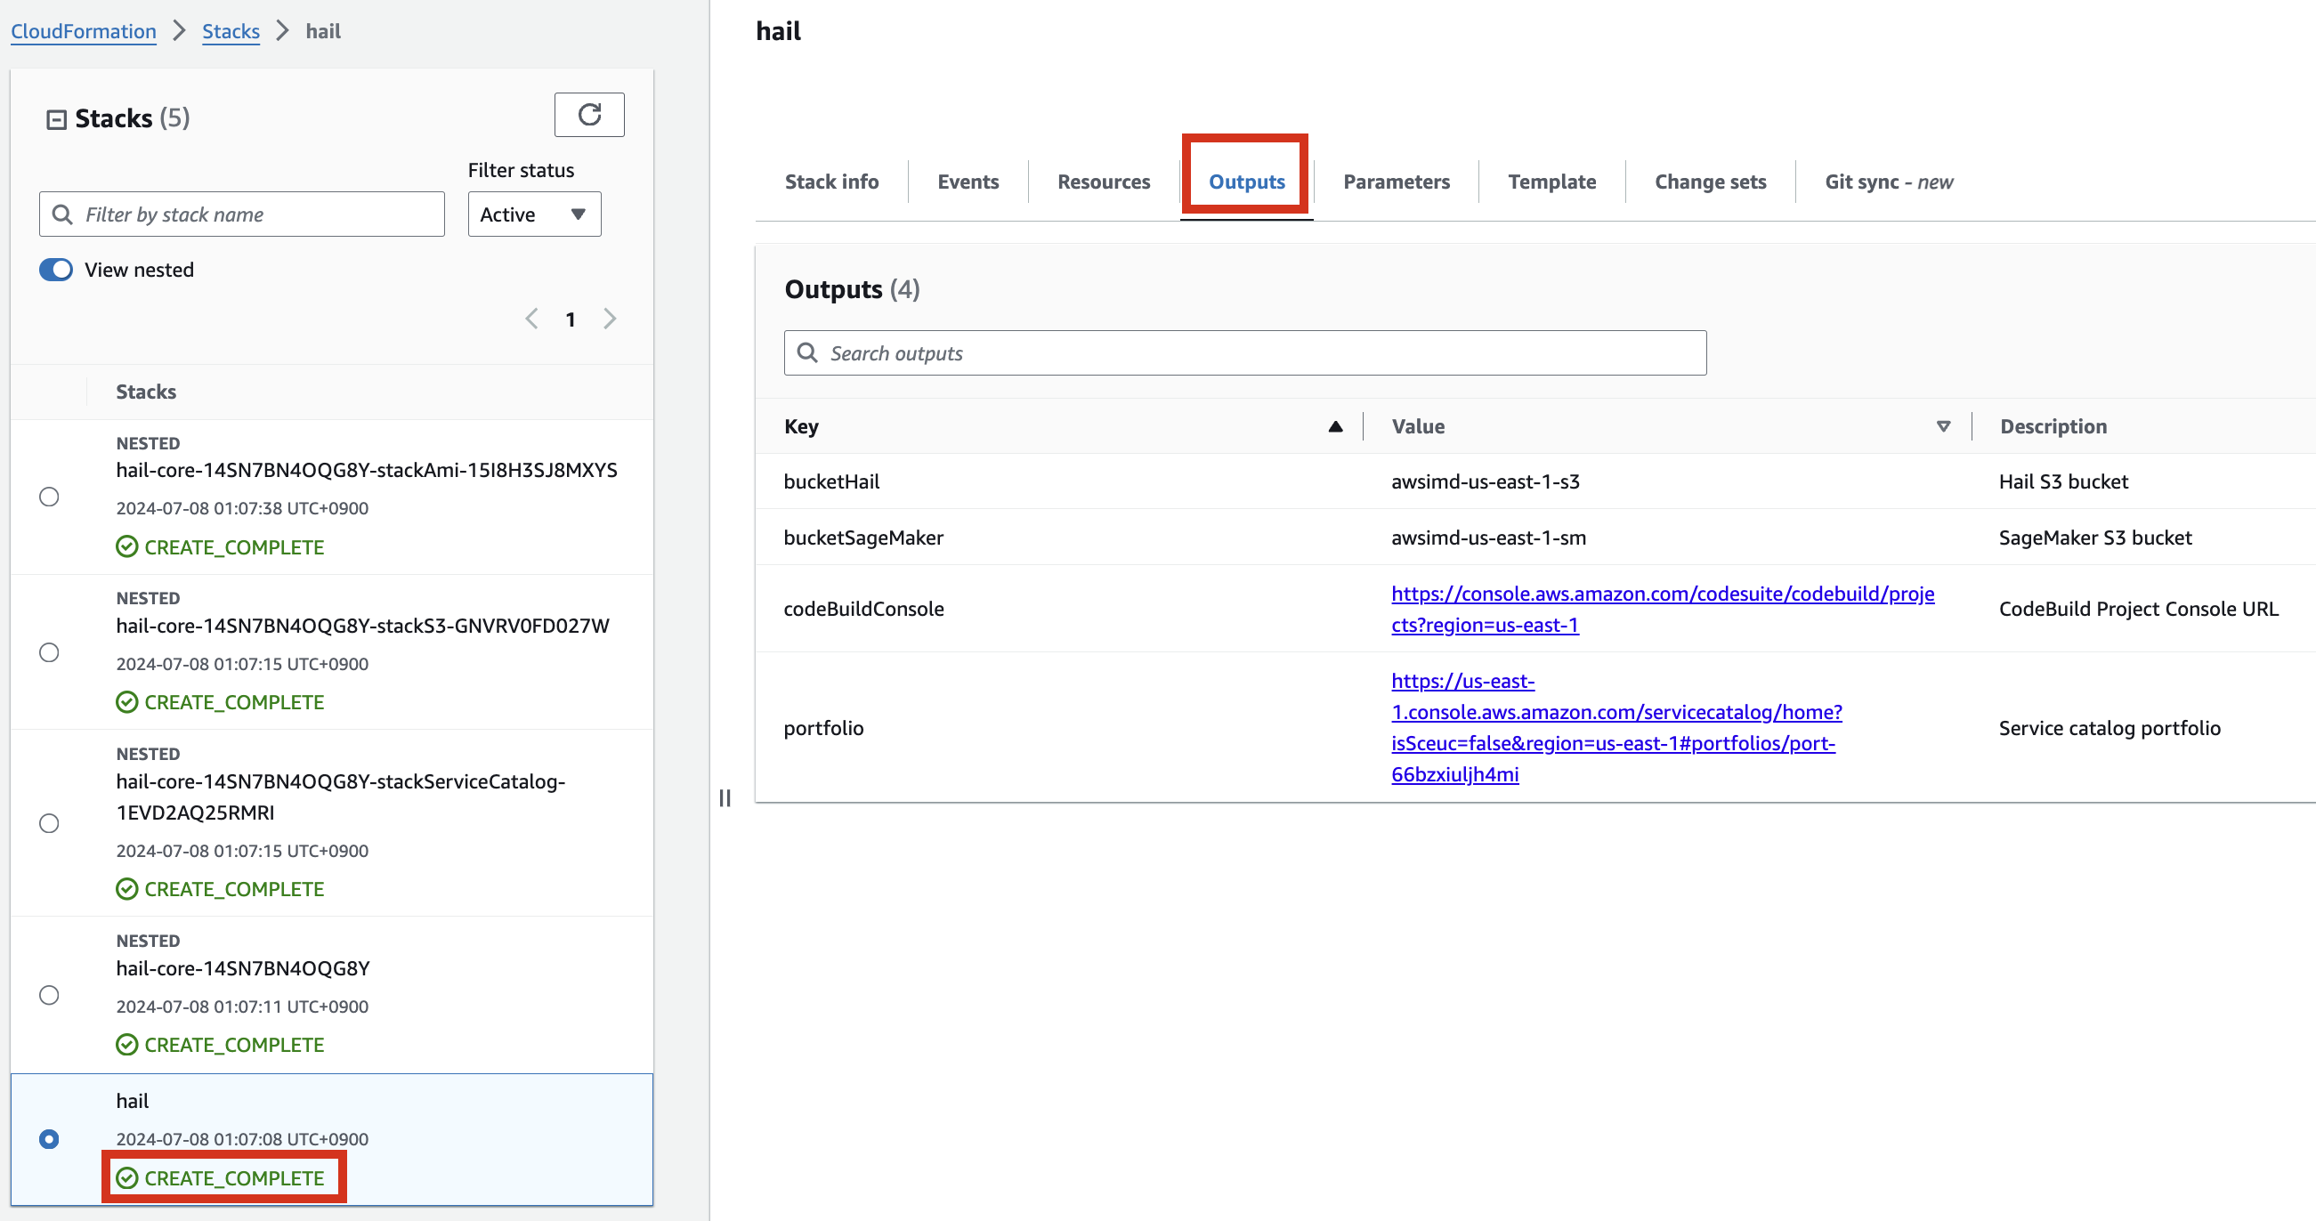Click page number 1 in stacks pagination

point(570,319)
